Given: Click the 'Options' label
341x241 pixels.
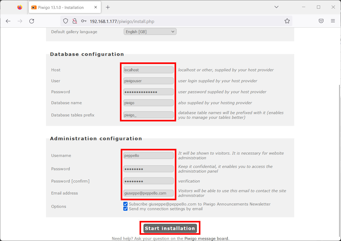Looking at the screenshot, I should (x=59, y=207).
